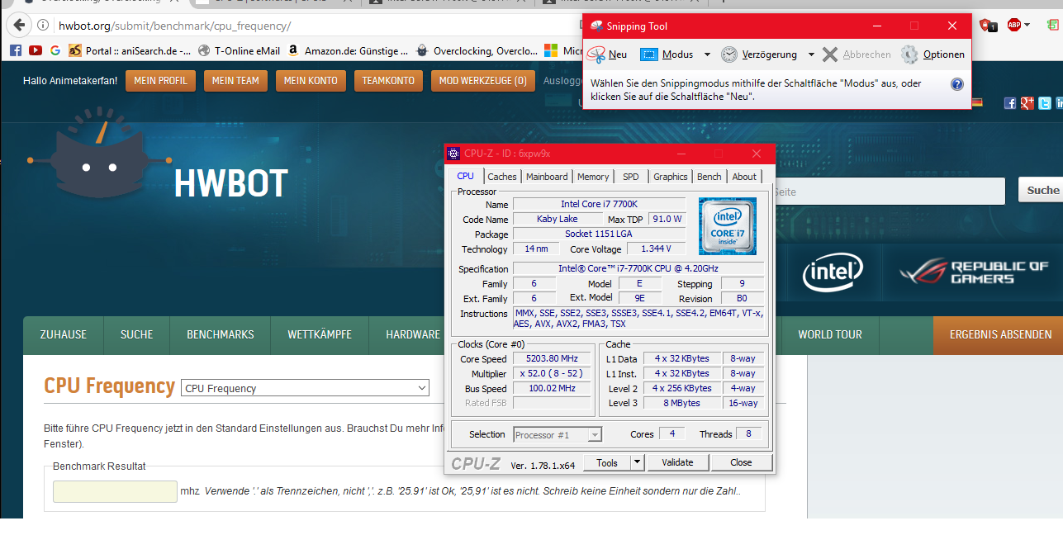The height and width of the screenshot is (535, 1063).
Task: Switch to the CPU tab in CPU-Z
Action: click(466, 176)
